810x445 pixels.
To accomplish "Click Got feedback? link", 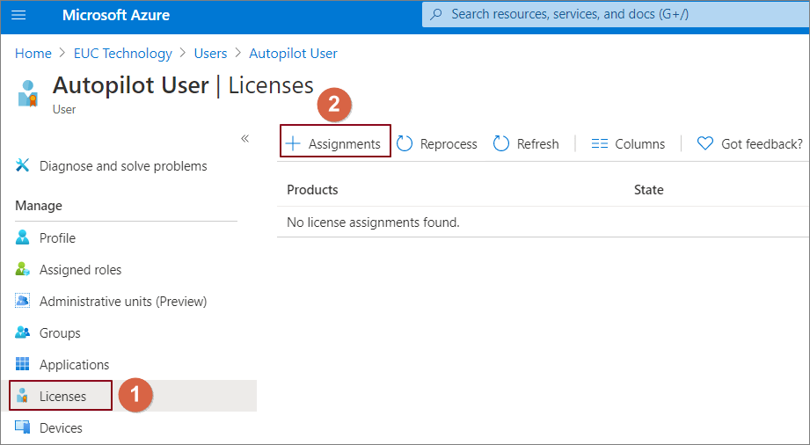I will [x=750, y=143].
